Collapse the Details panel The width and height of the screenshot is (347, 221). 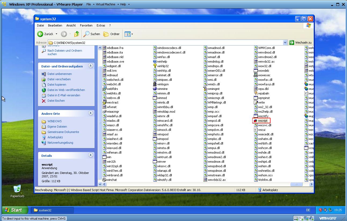pyautogui.click(x=90, y=155)
